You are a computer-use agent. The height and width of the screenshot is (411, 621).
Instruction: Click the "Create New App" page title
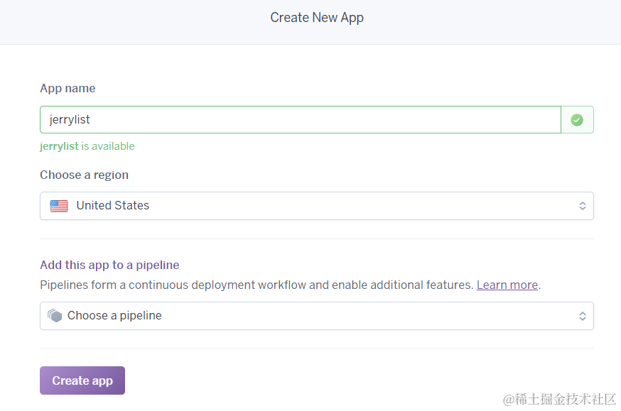point(317,18)
